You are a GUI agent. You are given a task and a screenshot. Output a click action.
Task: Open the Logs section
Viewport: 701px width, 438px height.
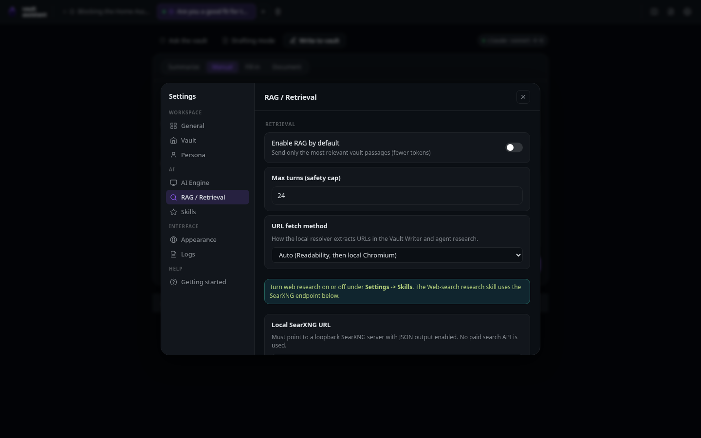click(207, 254)
